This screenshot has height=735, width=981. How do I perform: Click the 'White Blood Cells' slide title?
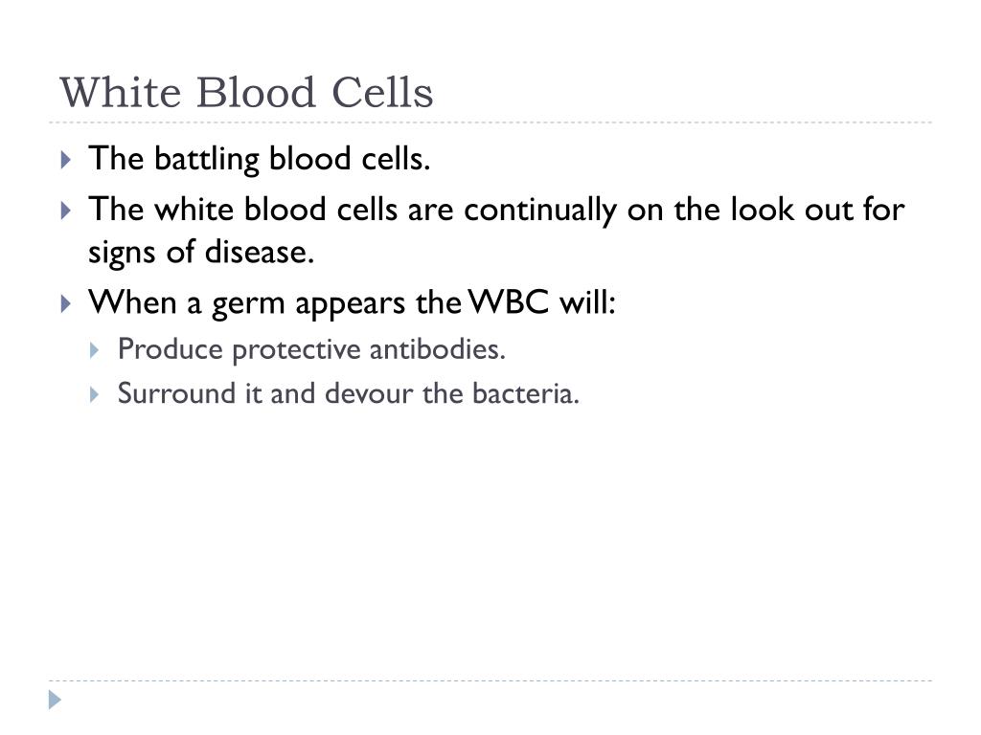(246, 93)
